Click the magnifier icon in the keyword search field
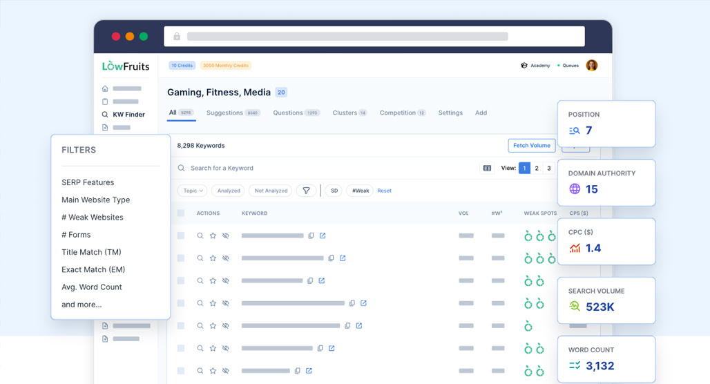The width and height of the screenshot is (710, 384). (x=181, y=168)
